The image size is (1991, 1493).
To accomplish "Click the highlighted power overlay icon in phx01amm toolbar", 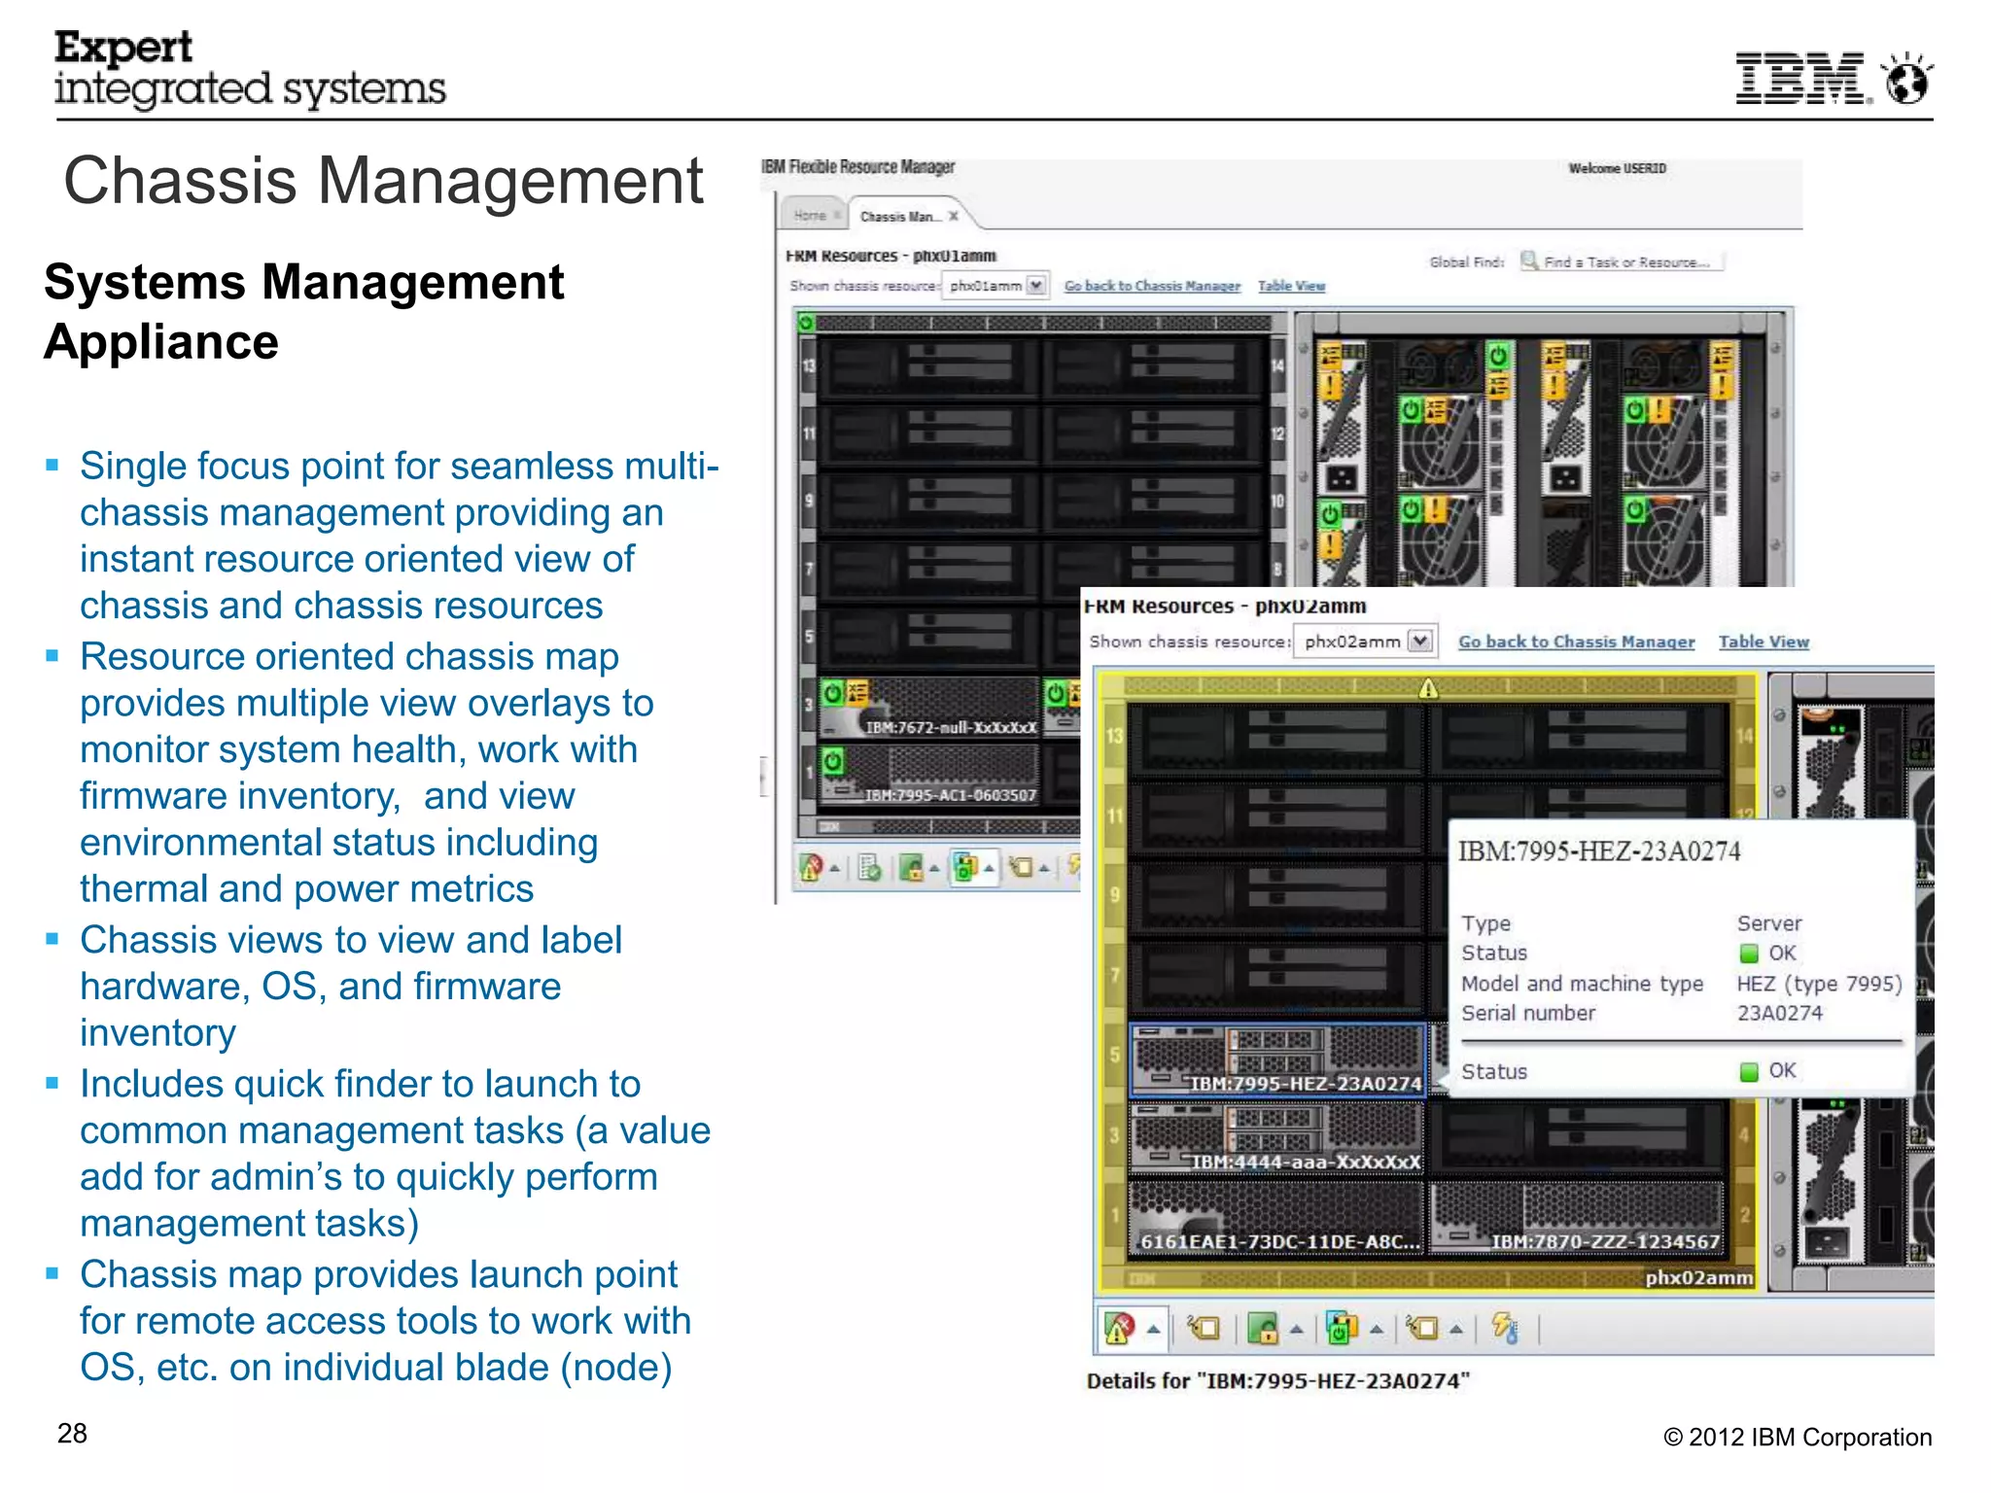I will 965,866.
